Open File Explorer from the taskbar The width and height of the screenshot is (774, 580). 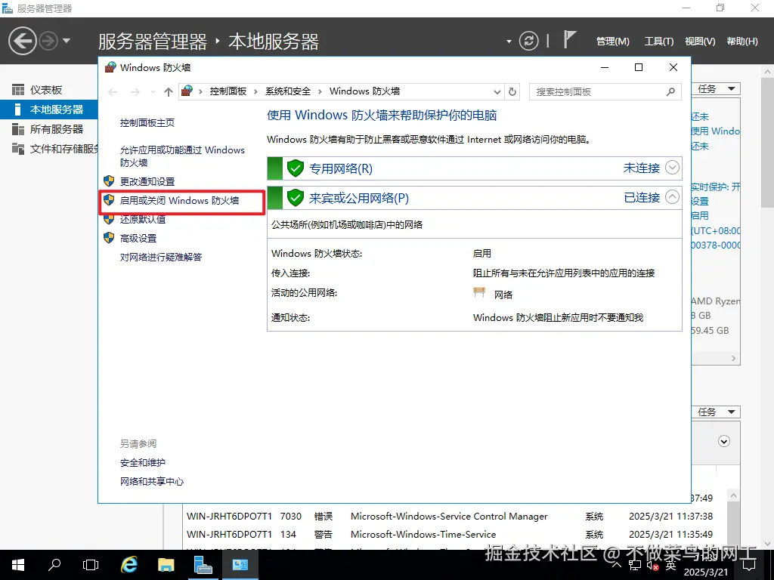pyautogui.click(x=166, y=564)
